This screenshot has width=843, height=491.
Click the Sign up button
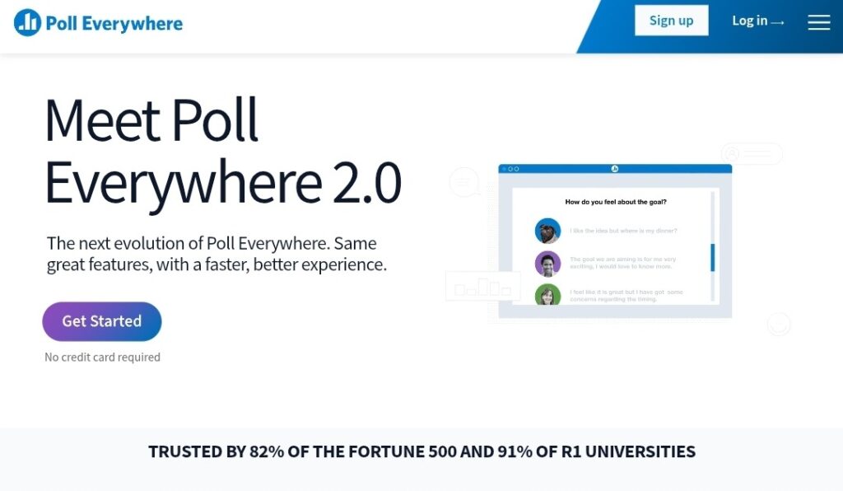(671, 21)
